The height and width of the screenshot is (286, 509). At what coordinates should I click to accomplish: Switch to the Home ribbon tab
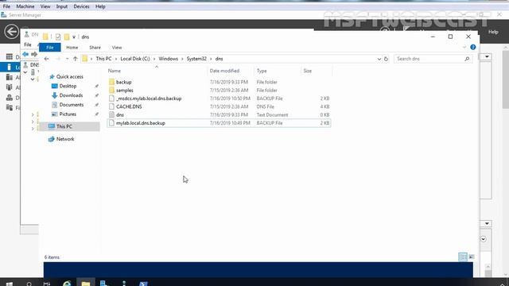[x=72, y=48]
